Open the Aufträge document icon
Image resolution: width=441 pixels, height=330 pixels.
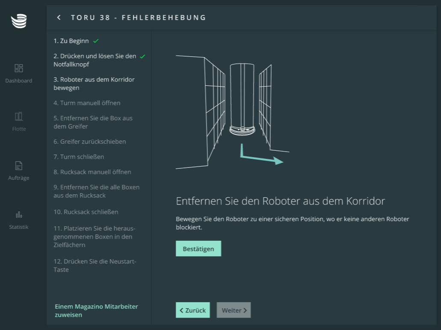19,166
